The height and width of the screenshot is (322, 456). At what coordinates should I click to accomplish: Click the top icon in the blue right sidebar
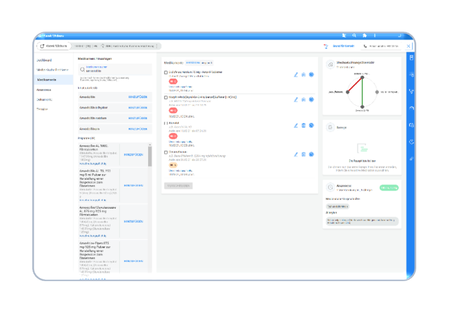point(411,58)
